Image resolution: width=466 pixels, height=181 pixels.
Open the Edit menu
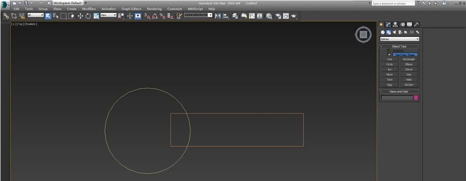(x=16, y=9)
